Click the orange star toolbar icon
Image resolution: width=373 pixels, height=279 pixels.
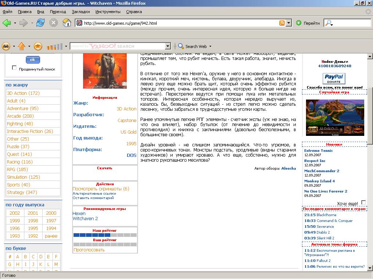click(x=38, y=46)
